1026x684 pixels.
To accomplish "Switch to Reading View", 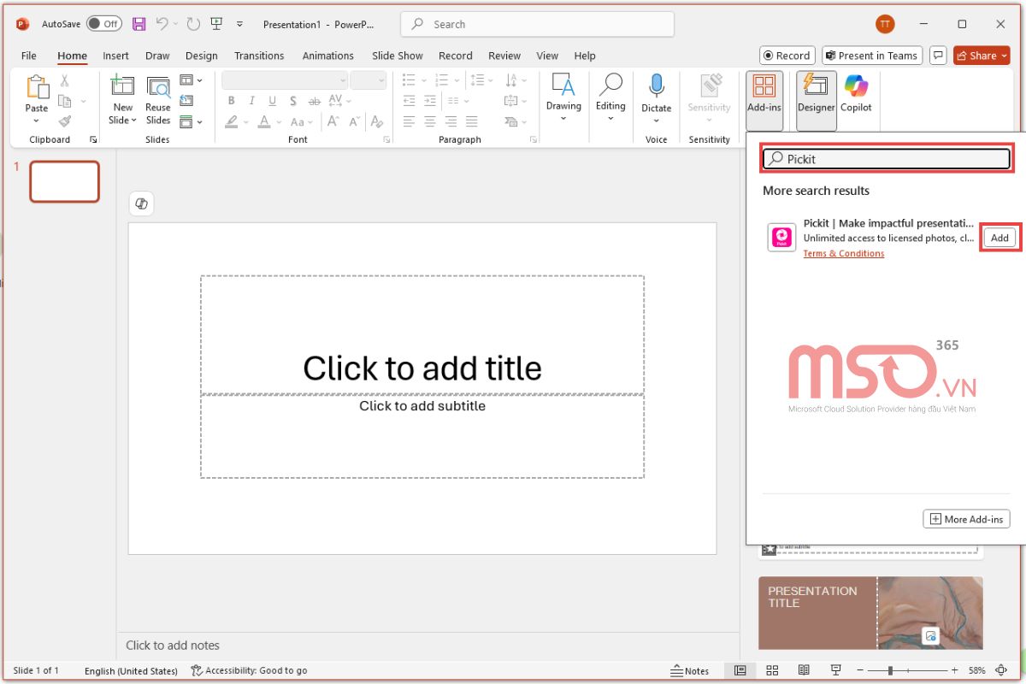I will point(804,670).
